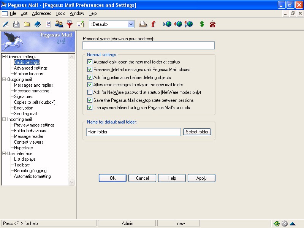Toggle use system-defined colours option
Image resolution: width=304 pixels, height=228 pixels.
[x=90, y=108]
